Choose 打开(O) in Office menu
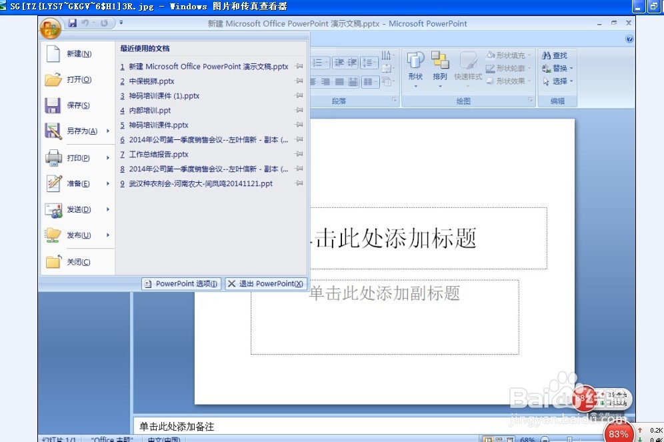The height and width of the screenshot is (442, 664). coord(78,79)
